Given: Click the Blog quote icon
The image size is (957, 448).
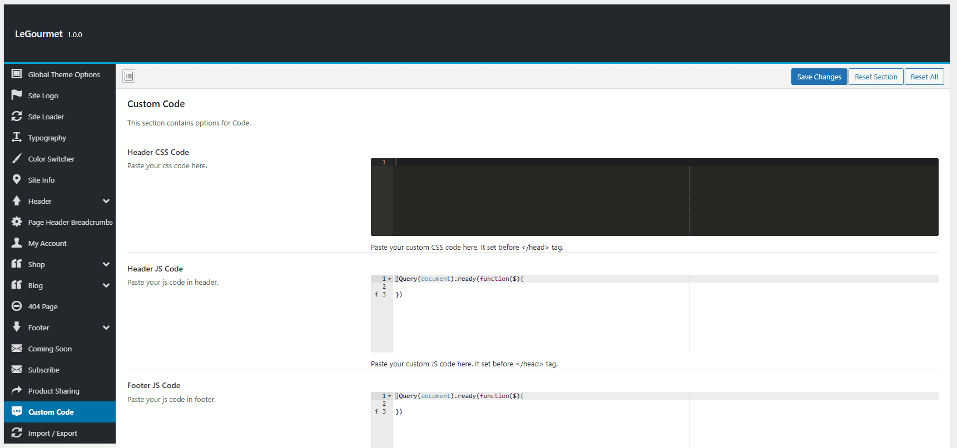Looking at the screenshot, I should coord(17,285).
